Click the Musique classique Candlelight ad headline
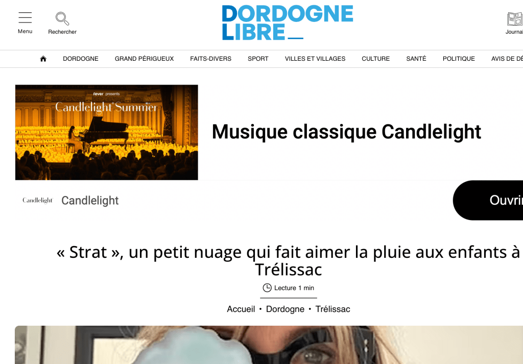This screenshot has width=523, height=364. tap(346, 131)
